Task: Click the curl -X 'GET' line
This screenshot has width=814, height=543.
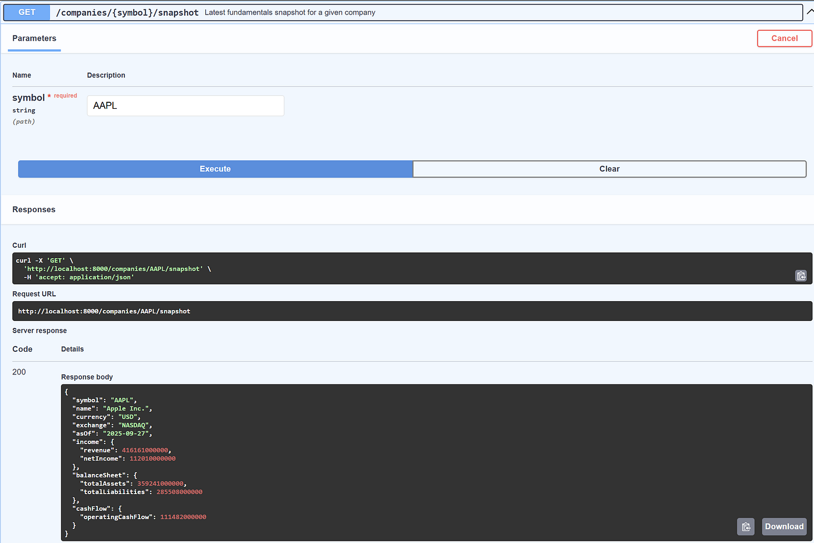Action: pyautogui.click(x=45, y=260)
